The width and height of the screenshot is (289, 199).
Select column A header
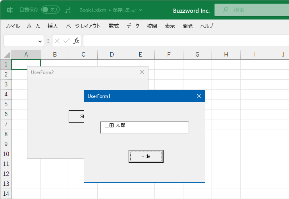(x=26, y=55)
